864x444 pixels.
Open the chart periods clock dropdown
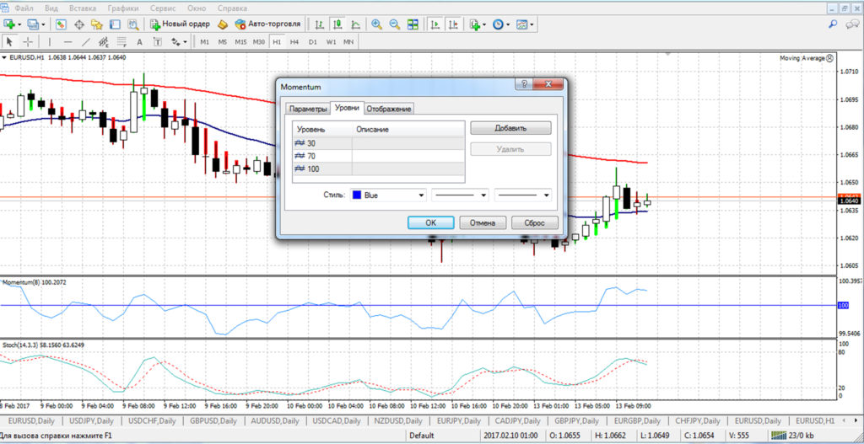click(x=500, y=24)
